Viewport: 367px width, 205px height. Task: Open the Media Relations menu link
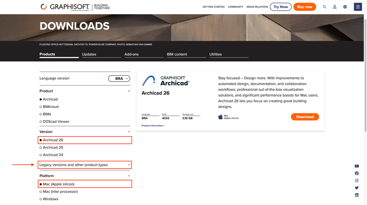[x=257, y=7]
